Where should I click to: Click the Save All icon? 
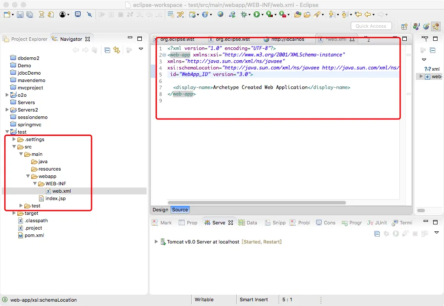point(29,14)
